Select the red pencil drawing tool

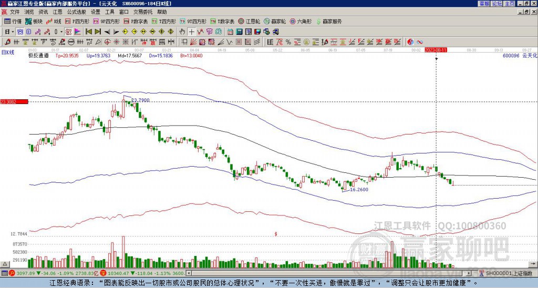[x=7, y=42]
